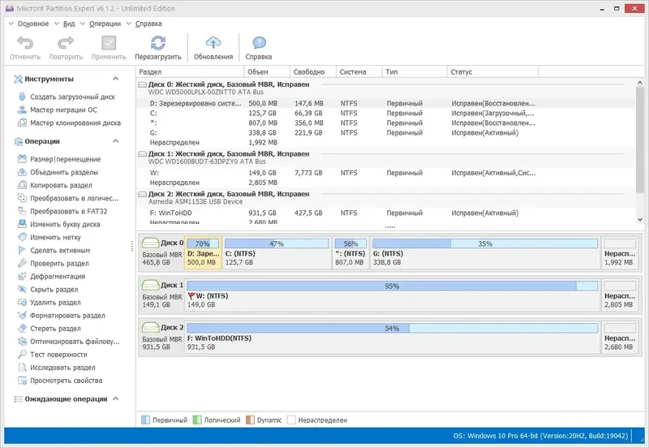Select Форматировать раздел operation

tap(67, 316)
